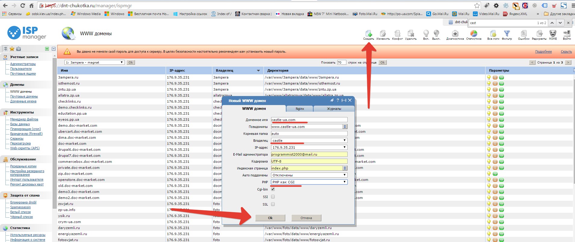575x242 pixels.
Task: Open the help question mark in dialog
Action: (x=338, y=101)
